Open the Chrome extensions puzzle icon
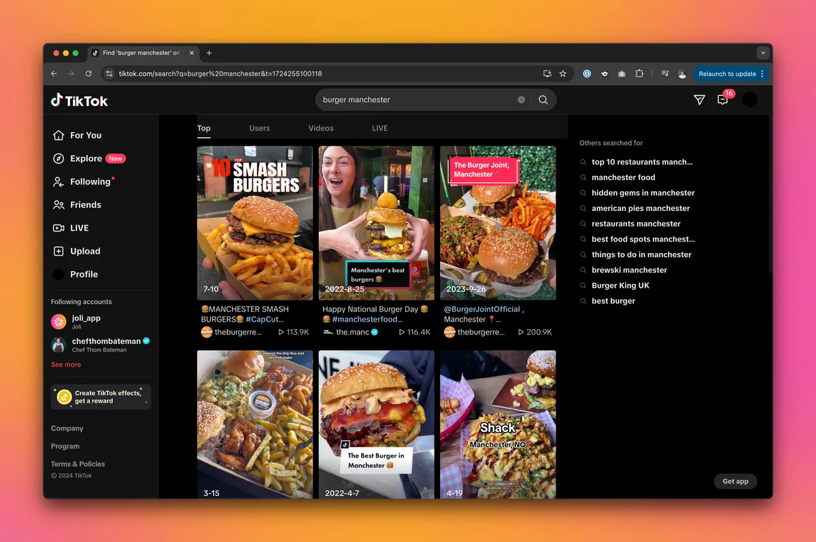 pyautogui.click(x=639, y=73)
